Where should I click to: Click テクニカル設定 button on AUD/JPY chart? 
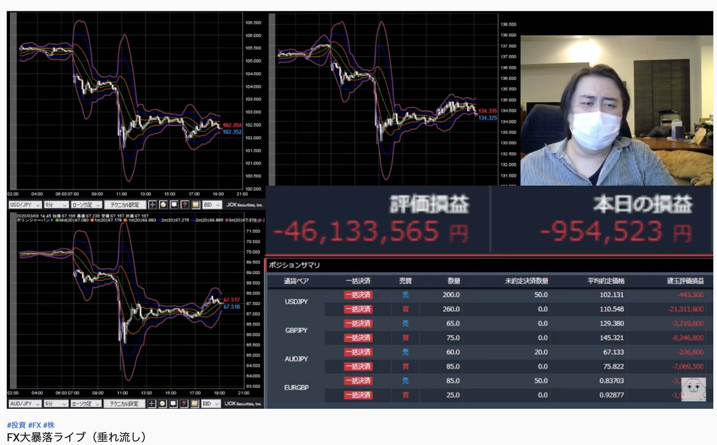[x=124, y=404]
